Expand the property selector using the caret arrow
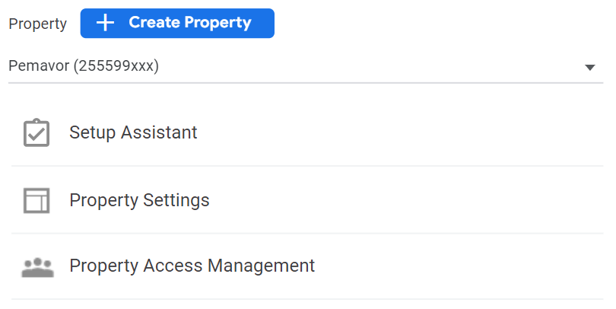The image size is (616, 309). click(589, 68)
